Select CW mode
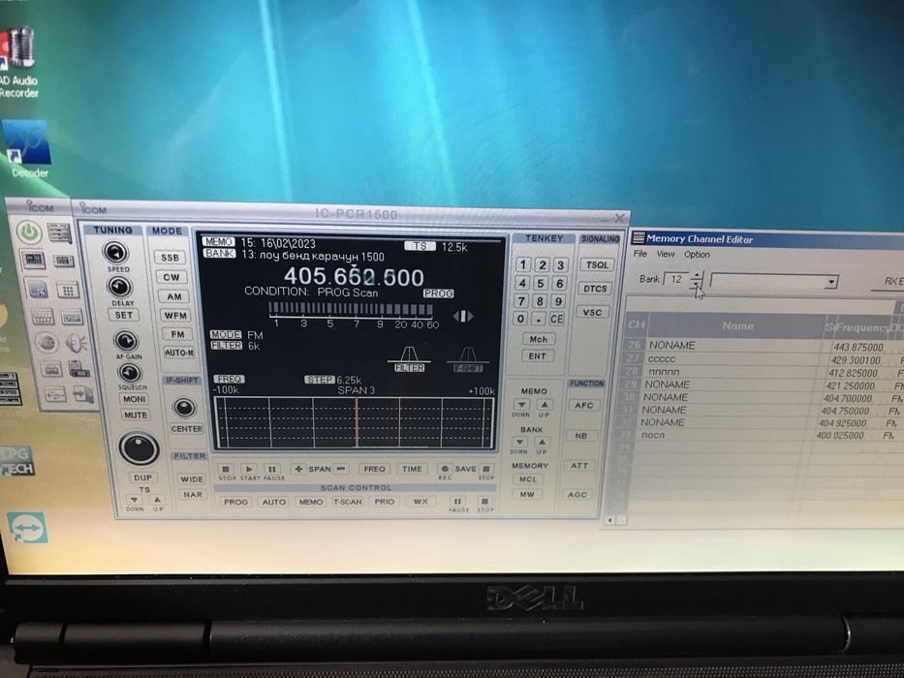The width and height of the screenshot is (904, 678). [x=171, y=277]
